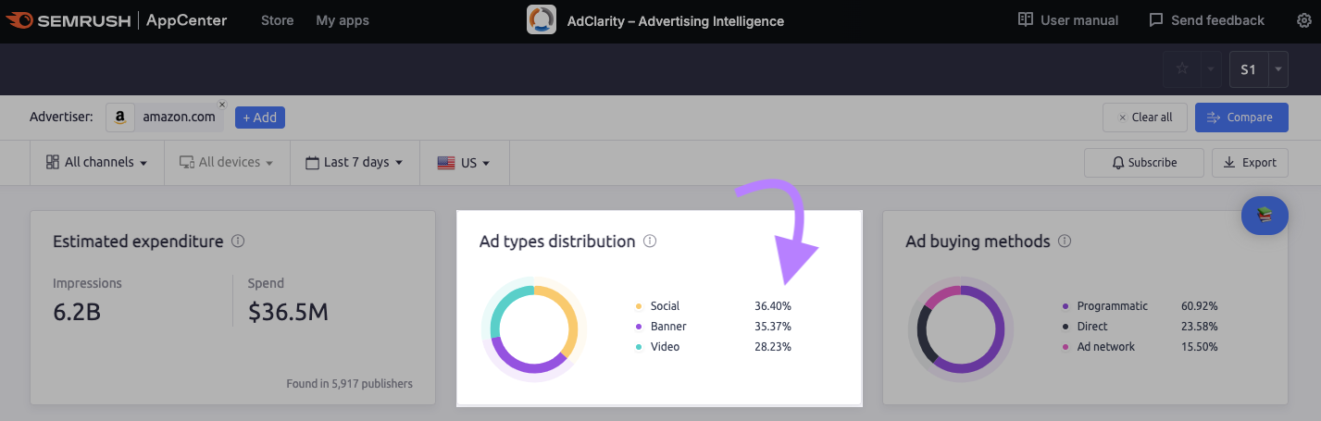Click the Programmatic legend label
Image resolution: width=1321 pixels, height=421 pixels.
click(1113, 306)
